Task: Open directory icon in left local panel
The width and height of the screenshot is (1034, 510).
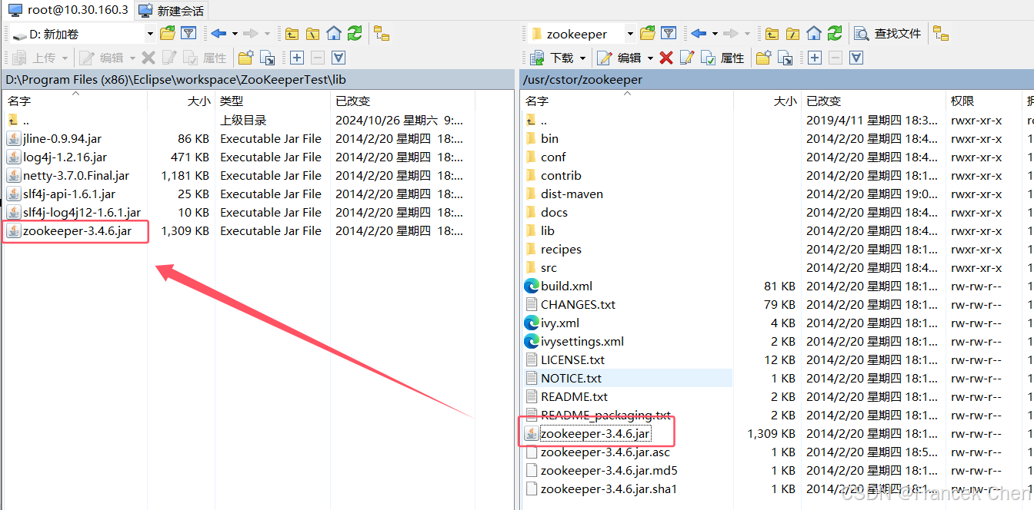Action: (167, 33)
